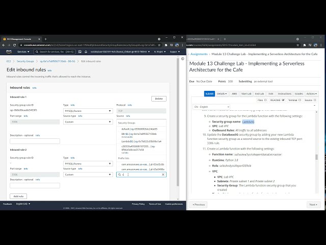Select CafeSG security group option
The height and width of the screenshot is (245, 326).
141,150
